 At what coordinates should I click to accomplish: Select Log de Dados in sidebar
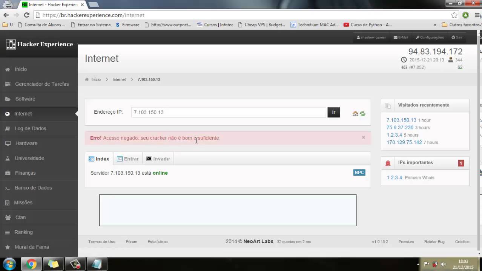coord(30,128)
